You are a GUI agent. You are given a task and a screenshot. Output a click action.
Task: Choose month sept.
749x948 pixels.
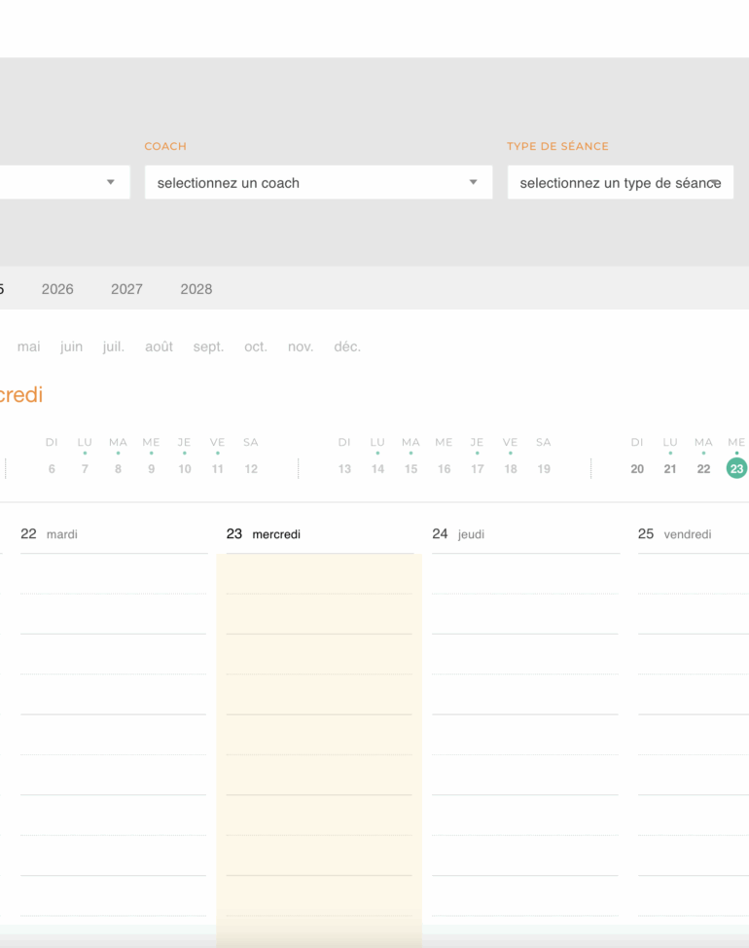[208, 346]
